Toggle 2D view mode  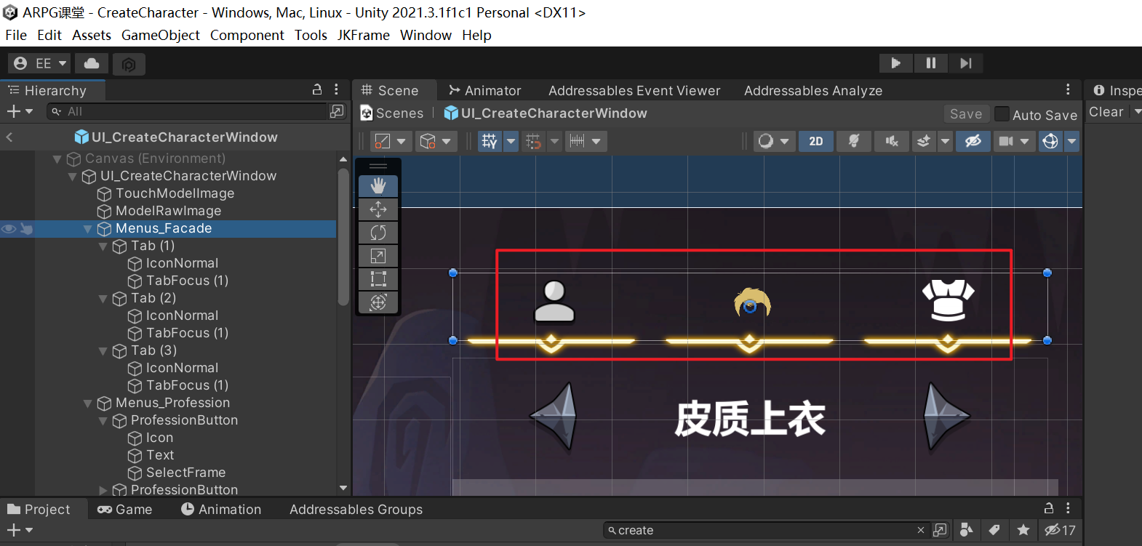[816, 141]
